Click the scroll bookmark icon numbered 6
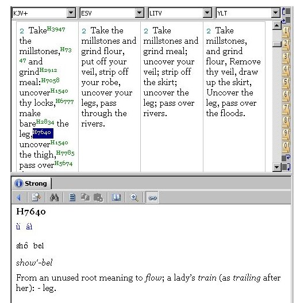304x303 pixels. (x=286, y=97)
